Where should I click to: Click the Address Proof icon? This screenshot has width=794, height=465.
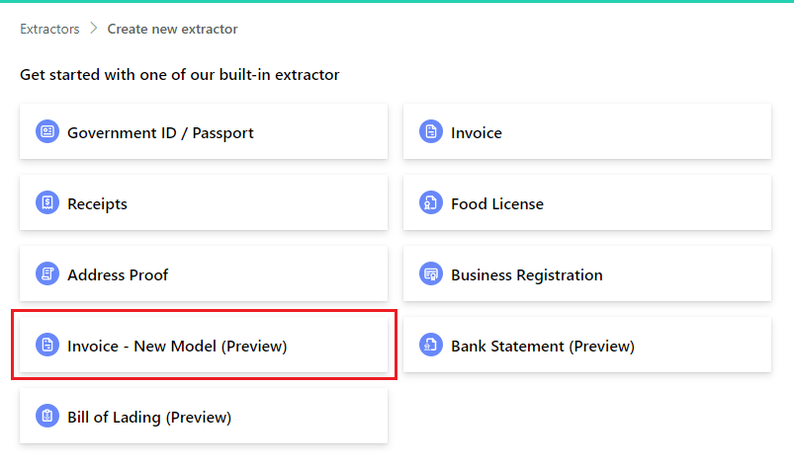tap(47, 274)
